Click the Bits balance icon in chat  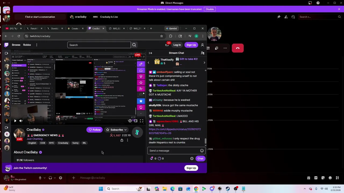pos(152,158)
